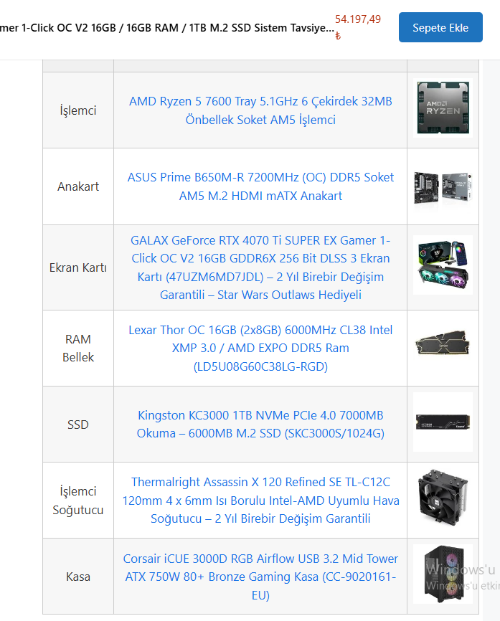The height and width of the screenshot is (621, 500).
Task: Open the AMD Ryzen 5 7600 processor link
Action: pos(260,110)
